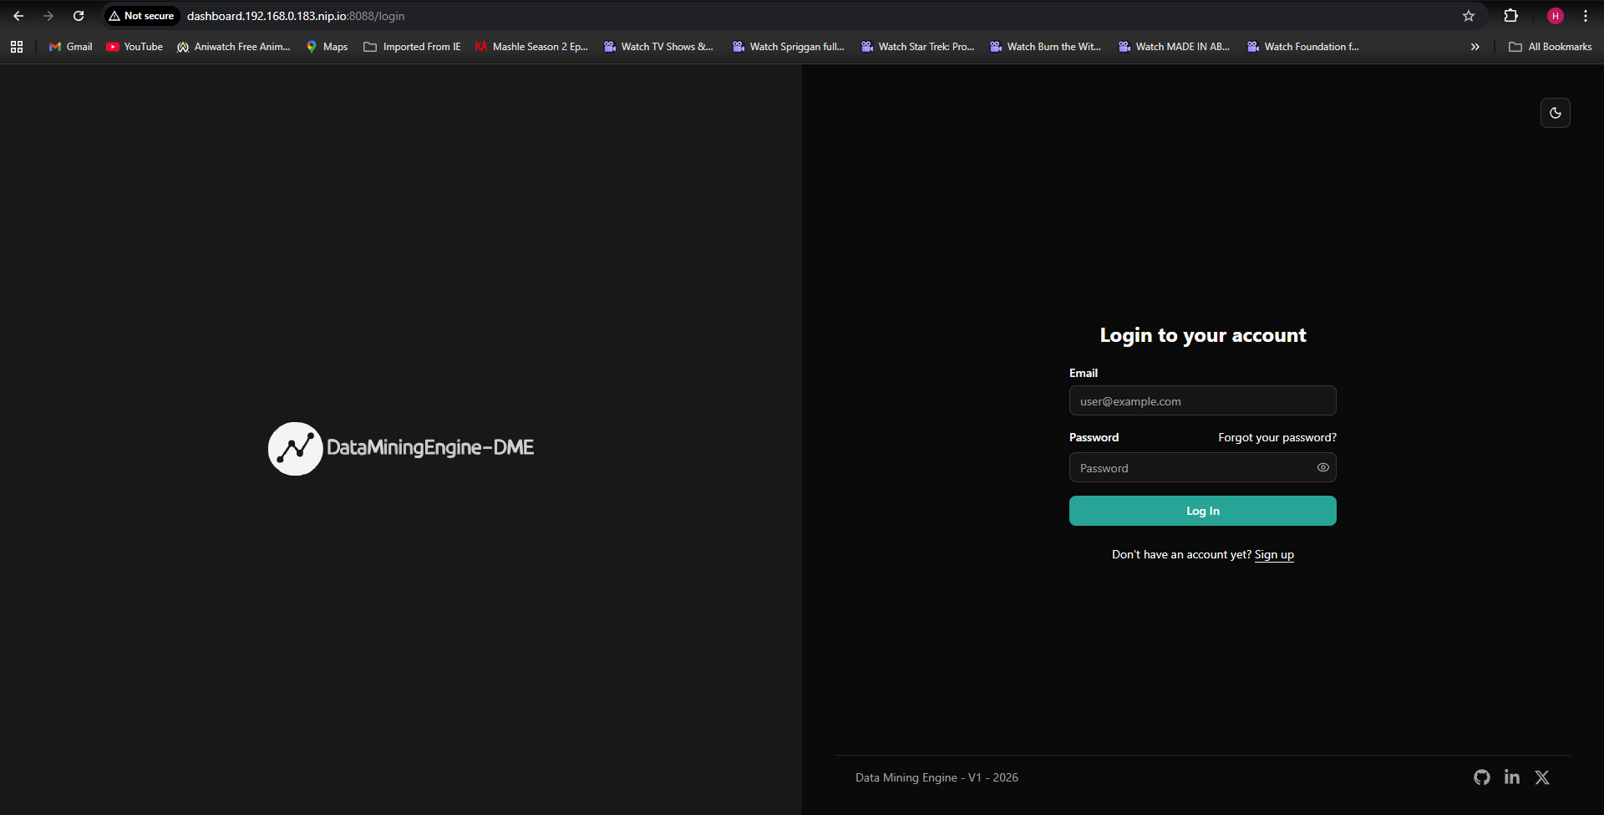Open the Gmail bookmark

pos(71,47)
